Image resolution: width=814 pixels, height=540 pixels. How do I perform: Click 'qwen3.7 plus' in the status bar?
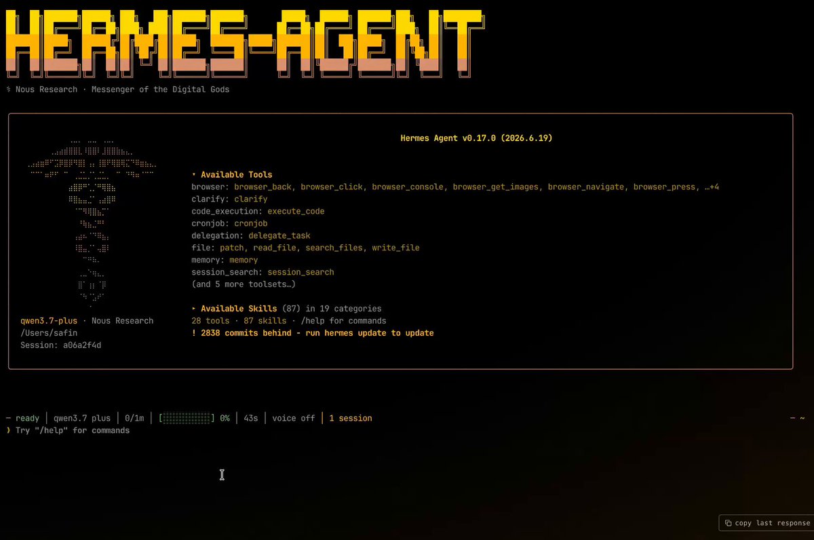coord(82,419)
